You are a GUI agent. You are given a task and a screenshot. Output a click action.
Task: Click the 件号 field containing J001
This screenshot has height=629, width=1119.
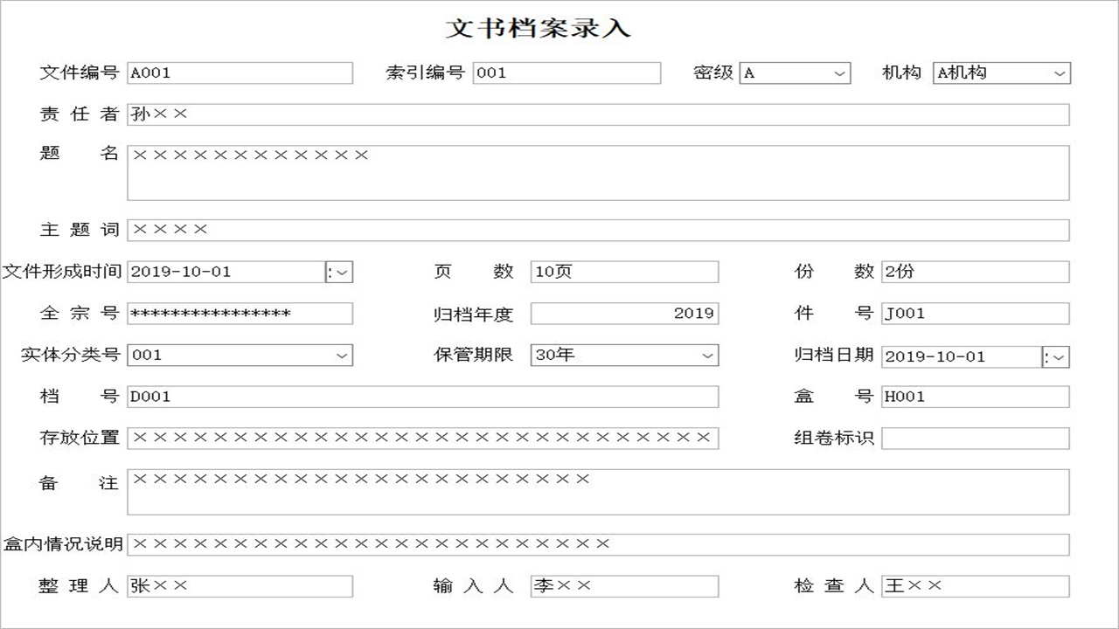click(x=975, y=313)
